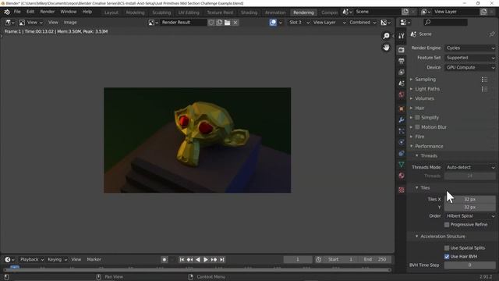Collapse the Acceleration Structure subpanel
Viewport: 499px width, 281px height.
point(443,237)
